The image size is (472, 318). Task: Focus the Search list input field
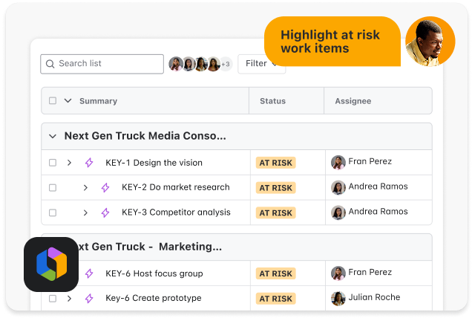pyautogui.click(x=108, y=64)
